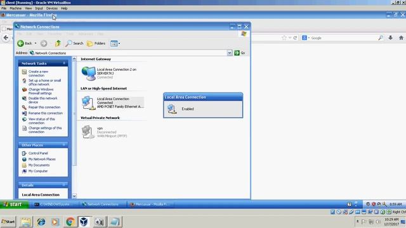
Task: Go up one folder level icon
Action: [x=58, y=44]
